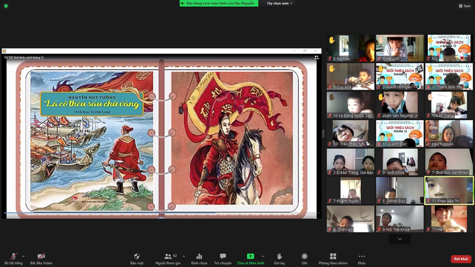Click green screen-sharing notice of Hậu Nguyễn
Screen dimensions: 475x267
(x=219, y=3)
